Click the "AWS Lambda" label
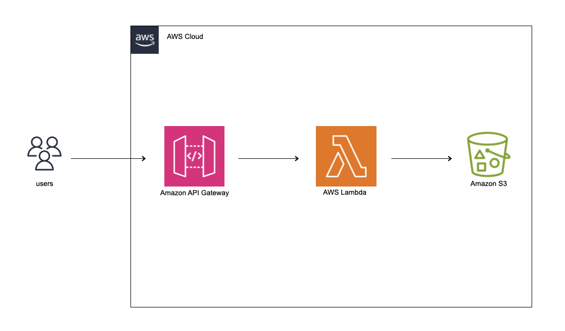Viewport: 565px width, 331px height. [346, 193]
